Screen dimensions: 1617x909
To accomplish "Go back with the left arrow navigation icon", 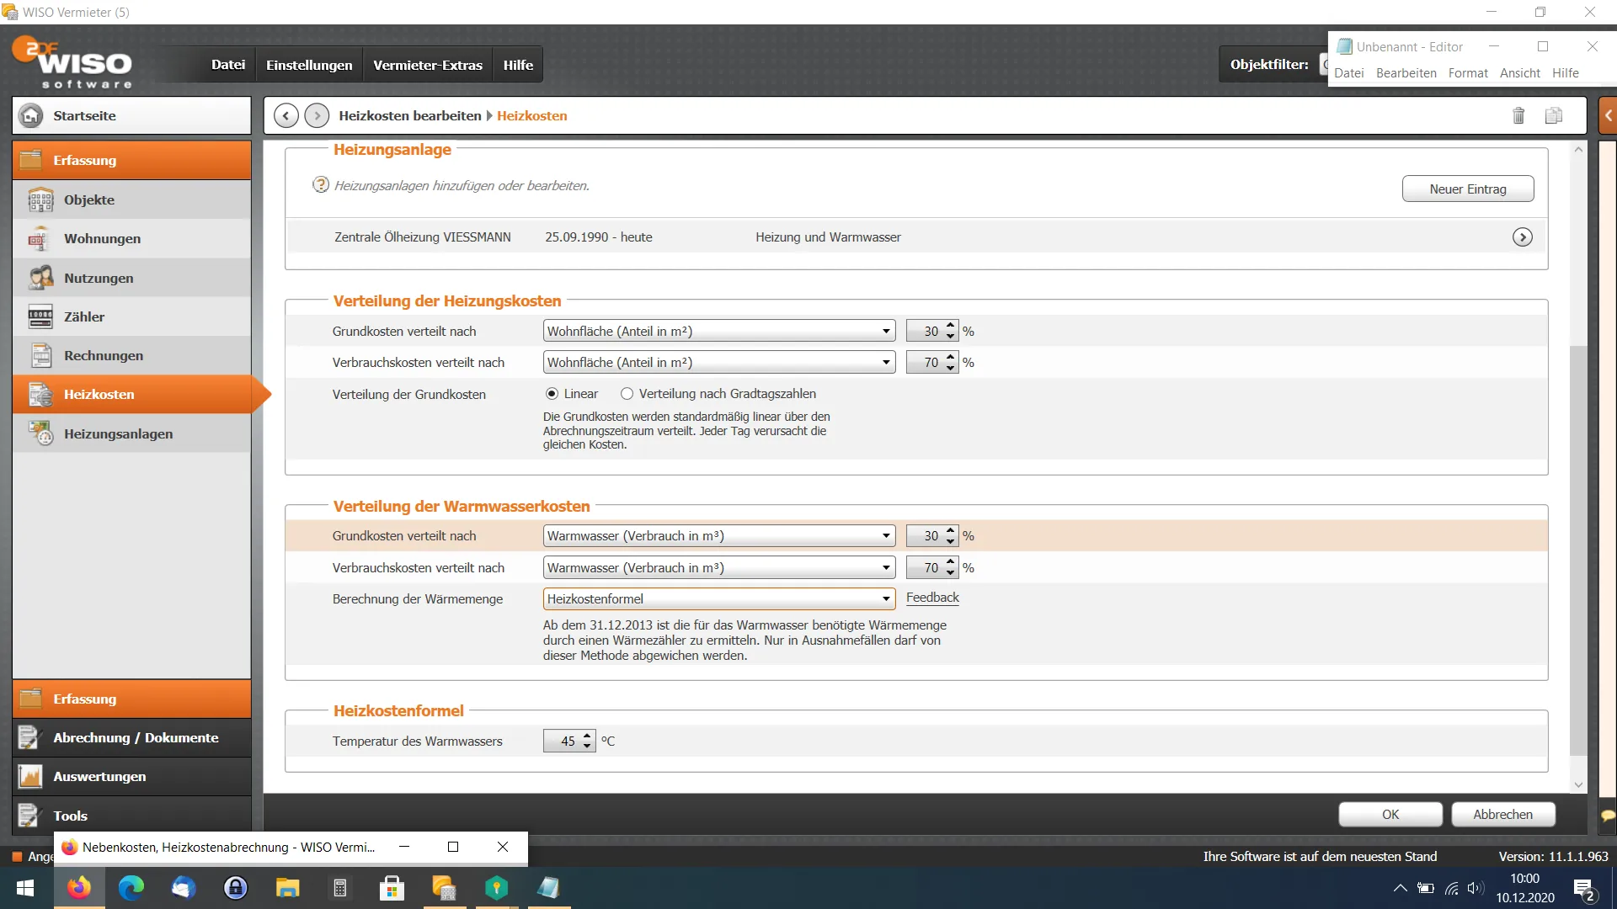I will pos(286,116).
